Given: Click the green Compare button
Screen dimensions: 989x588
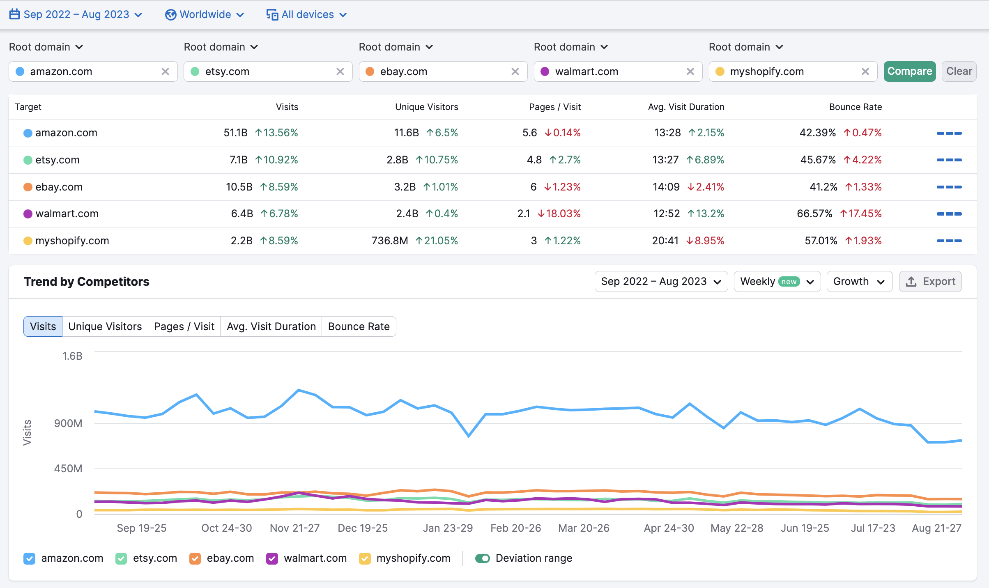Looking at the screenshot, I should [910, 71].
